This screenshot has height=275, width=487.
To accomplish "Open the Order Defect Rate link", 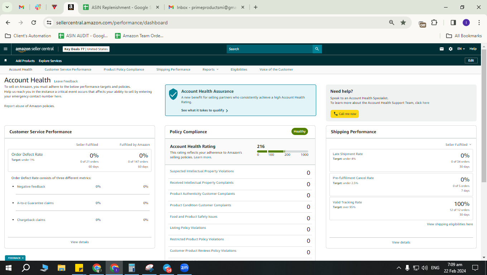I will tap(27, 154).
